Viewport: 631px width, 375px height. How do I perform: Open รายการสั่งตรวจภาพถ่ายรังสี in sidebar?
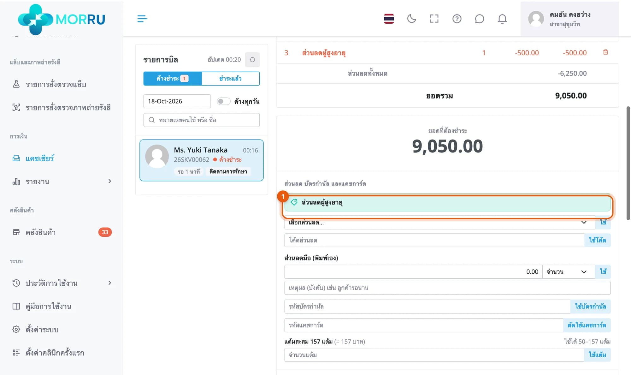pos(62,107)
